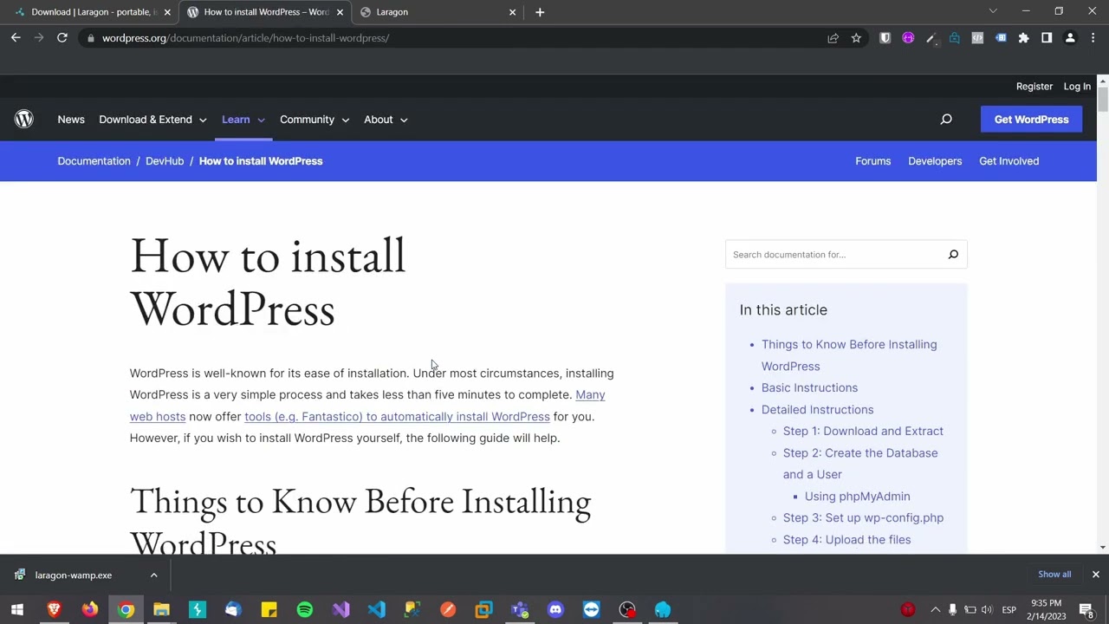The image size is (1109, 624).
Task: Click the Get WordPress button
Action: [1031, 120]
